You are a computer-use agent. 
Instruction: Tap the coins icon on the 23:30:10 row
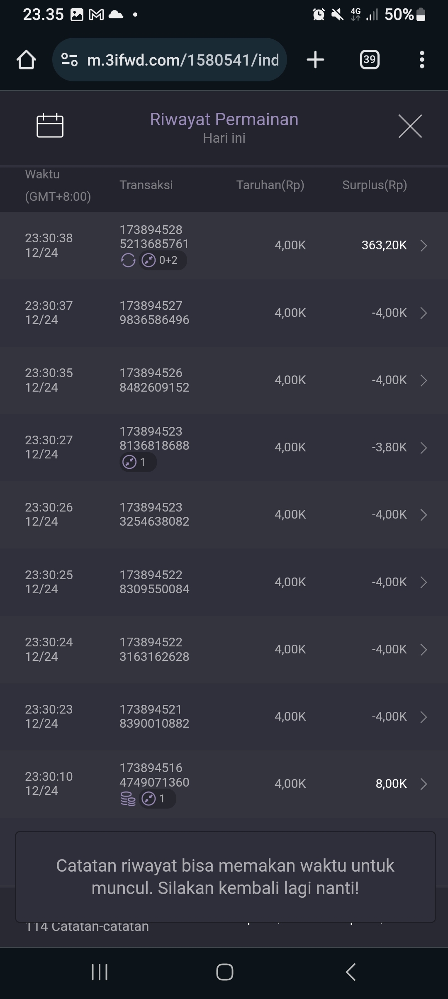[x=128, y=799]
